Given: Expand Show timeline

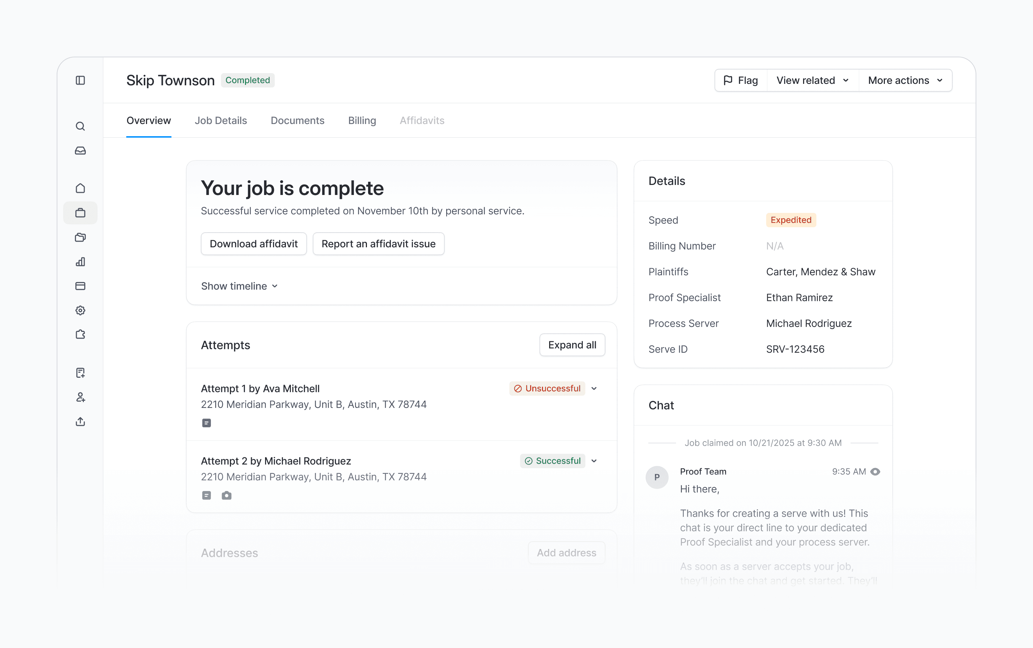Looking at the screenshot, I should 239,286.
